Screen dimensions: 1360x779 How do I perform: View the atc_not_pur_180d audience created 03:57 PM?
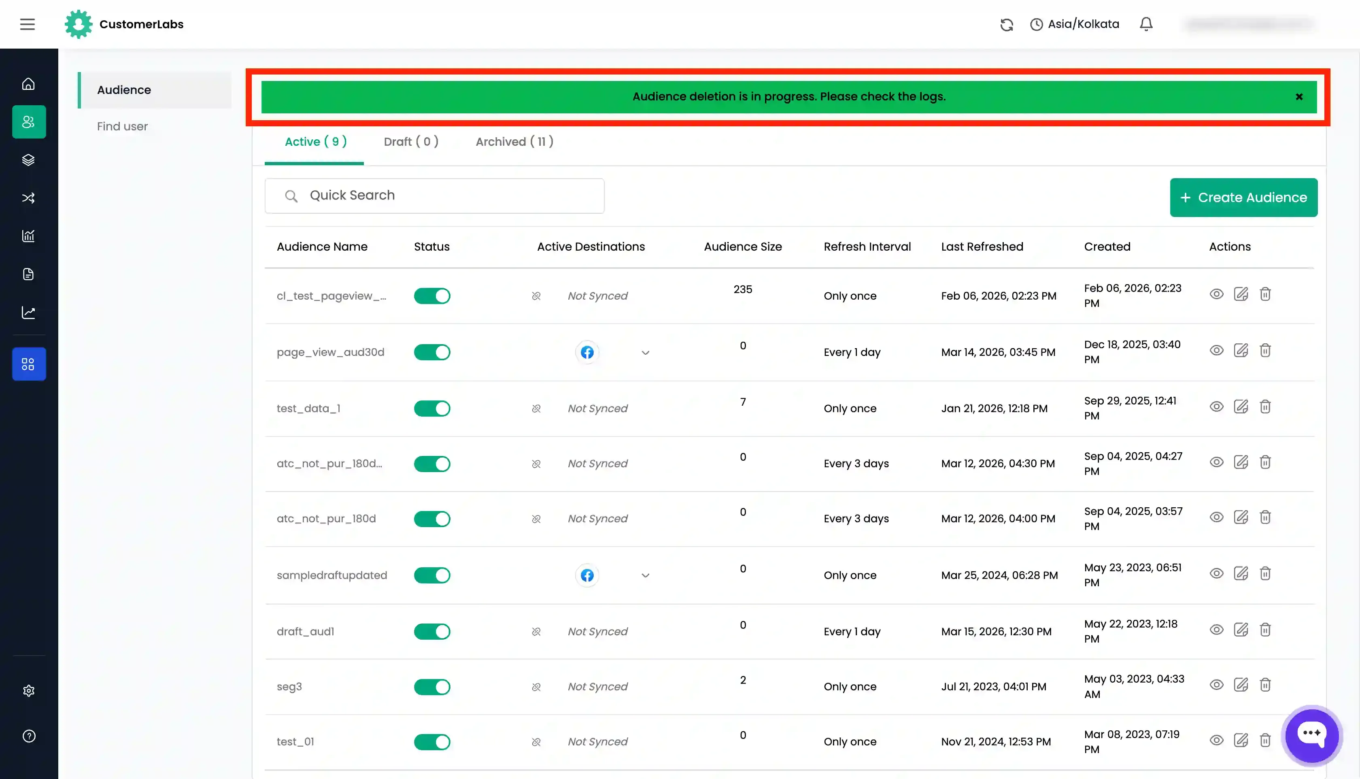(x=1216, y=517)
